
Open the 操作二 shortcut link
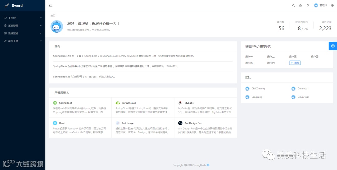271,57
